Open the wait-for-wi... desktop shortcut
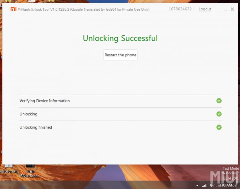 pos(9,169)
